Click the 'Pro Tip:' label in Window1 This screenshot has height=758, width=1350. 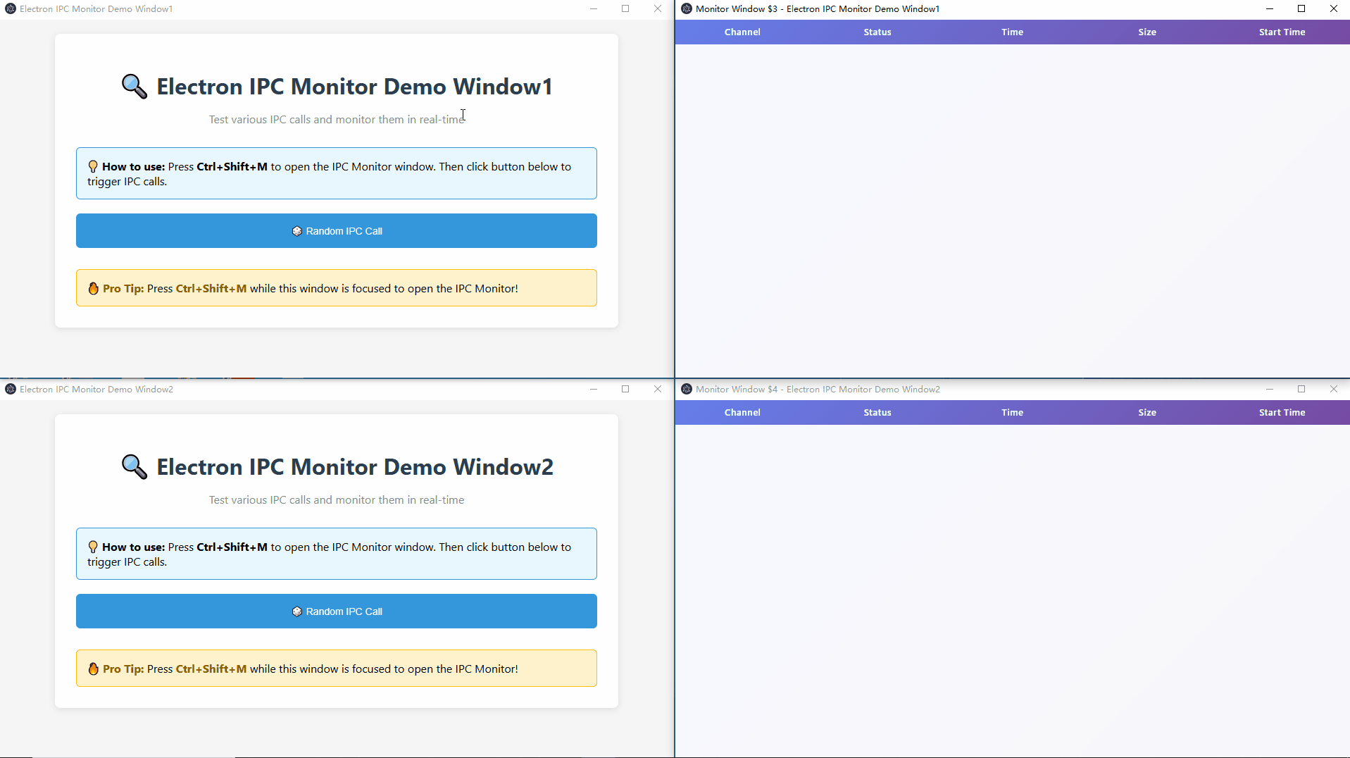coord(123,289)
